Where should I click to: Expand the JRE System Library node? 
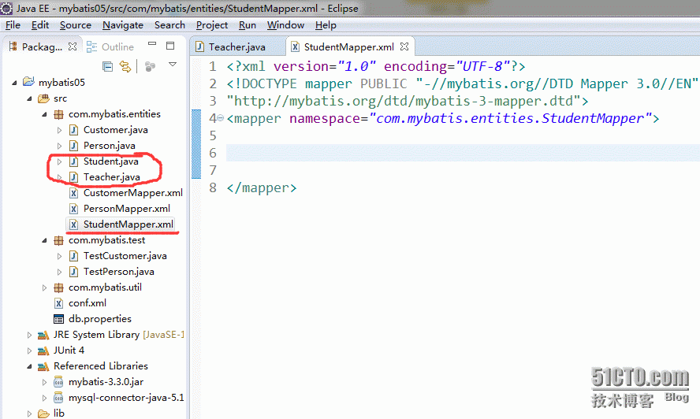click(29, 335)
